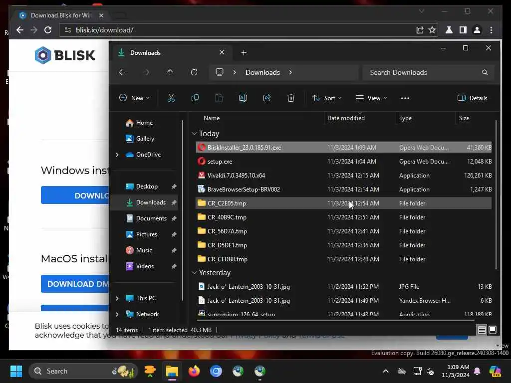Screen dimensions: 511x383
Task: Collapse the Yesterday group
Action: tap(194, 273)
